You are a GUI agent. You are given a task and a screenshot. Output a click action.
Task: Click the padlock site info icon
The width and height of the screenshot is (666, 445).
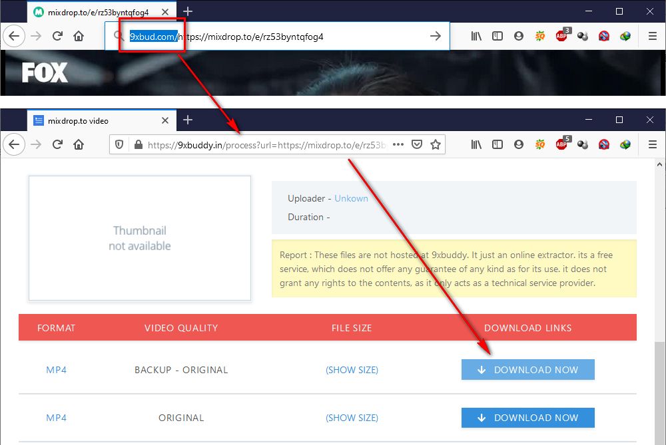coord(138,144)
